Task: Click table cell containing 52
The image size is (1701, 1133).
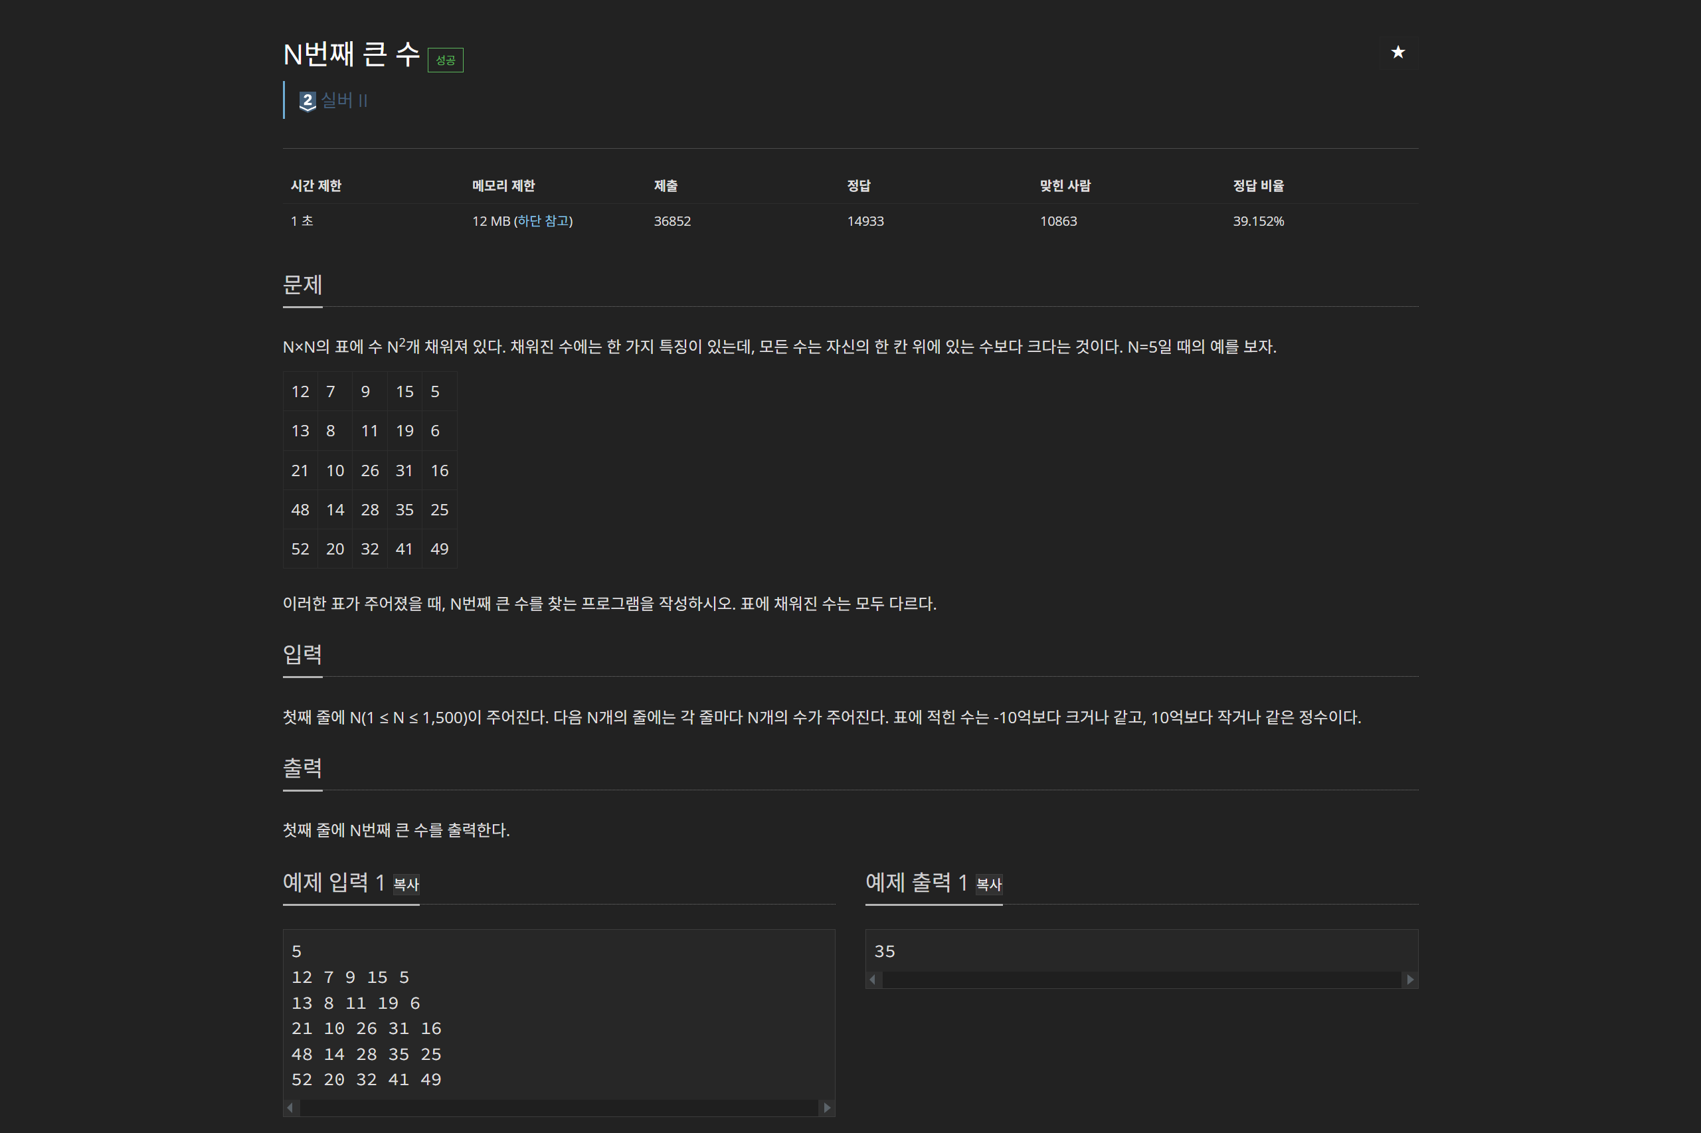Action: coord(300,549)
